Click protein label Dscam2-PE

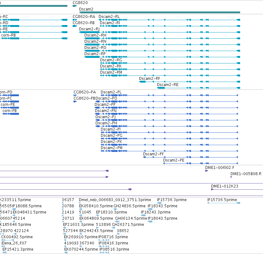(174, 161)
